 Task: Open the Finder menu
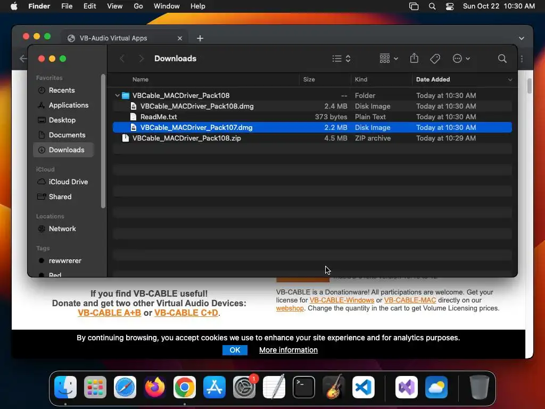(x=39, y=6)
